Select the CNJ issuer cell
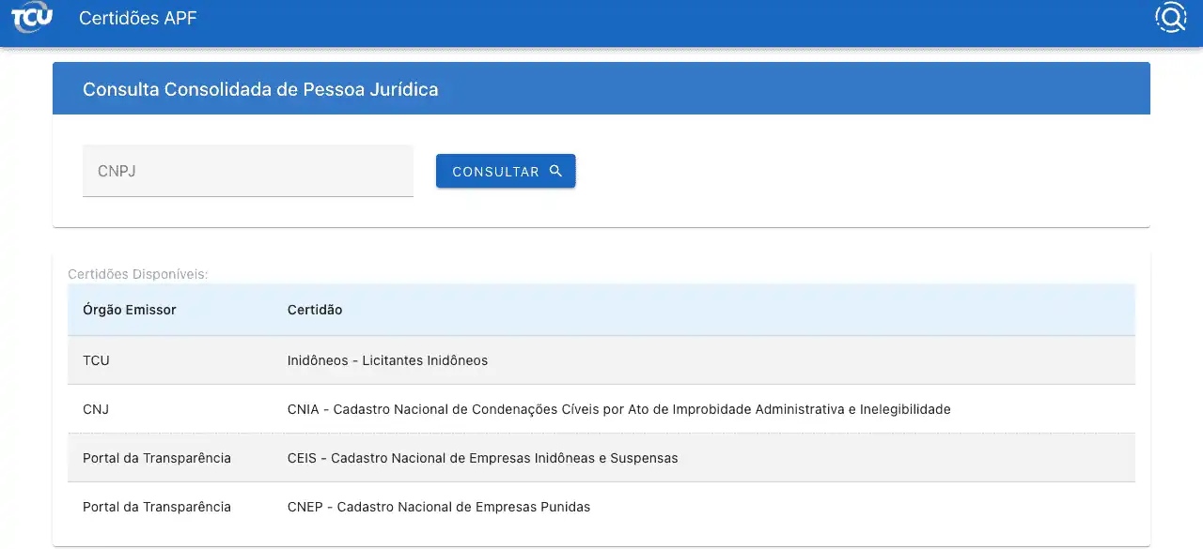The height and width of the screenshot is (549, 1203). click(x=96, y=409)
